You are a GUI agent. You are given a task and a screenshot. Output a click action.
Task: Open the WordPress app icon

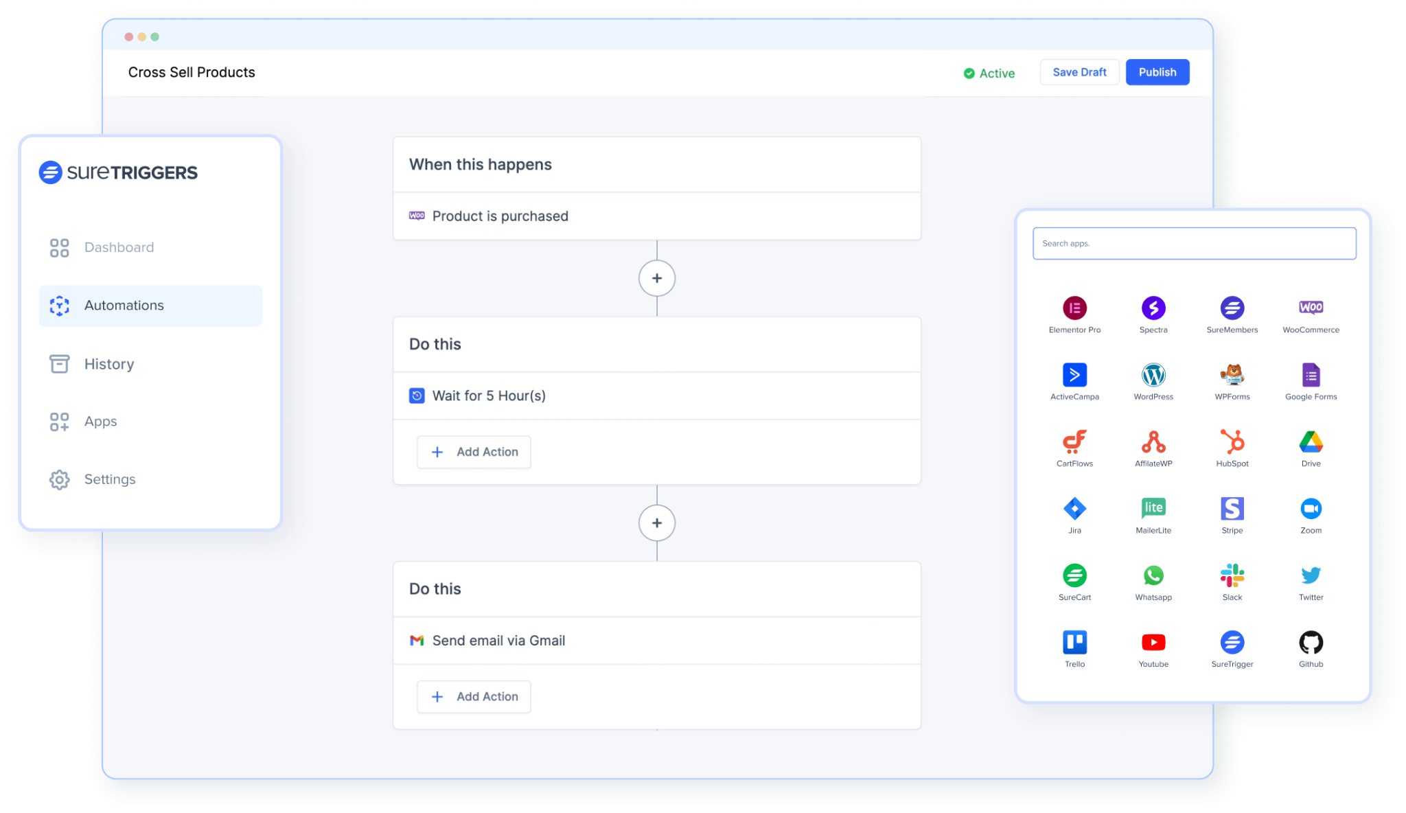click(1153, 376)
